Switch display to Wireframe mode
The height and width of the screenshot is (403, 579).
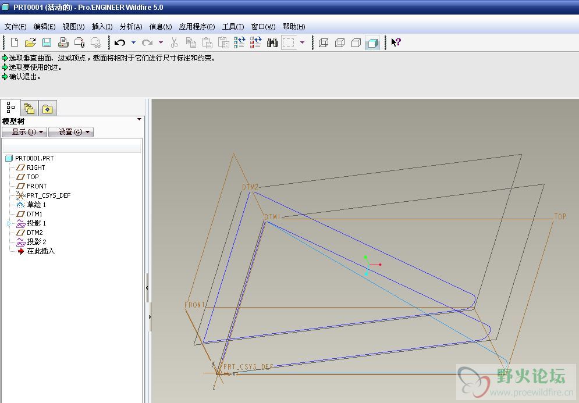[324, 43]
